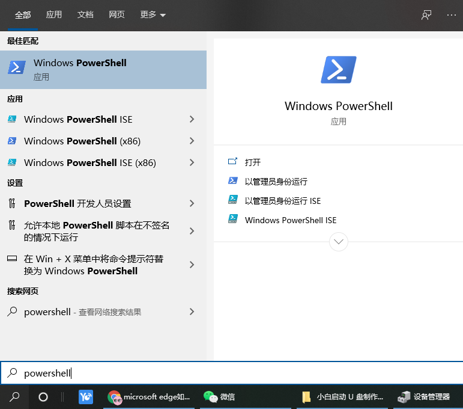Click 以管理员身份运行 for PowerShell
The height and width of the screenshot is (409, 463).
click(276, 182)
